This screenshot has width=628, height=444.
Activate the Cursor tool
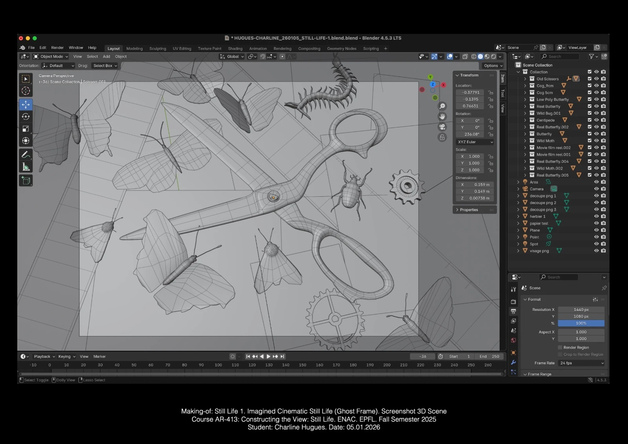point(26,91)
